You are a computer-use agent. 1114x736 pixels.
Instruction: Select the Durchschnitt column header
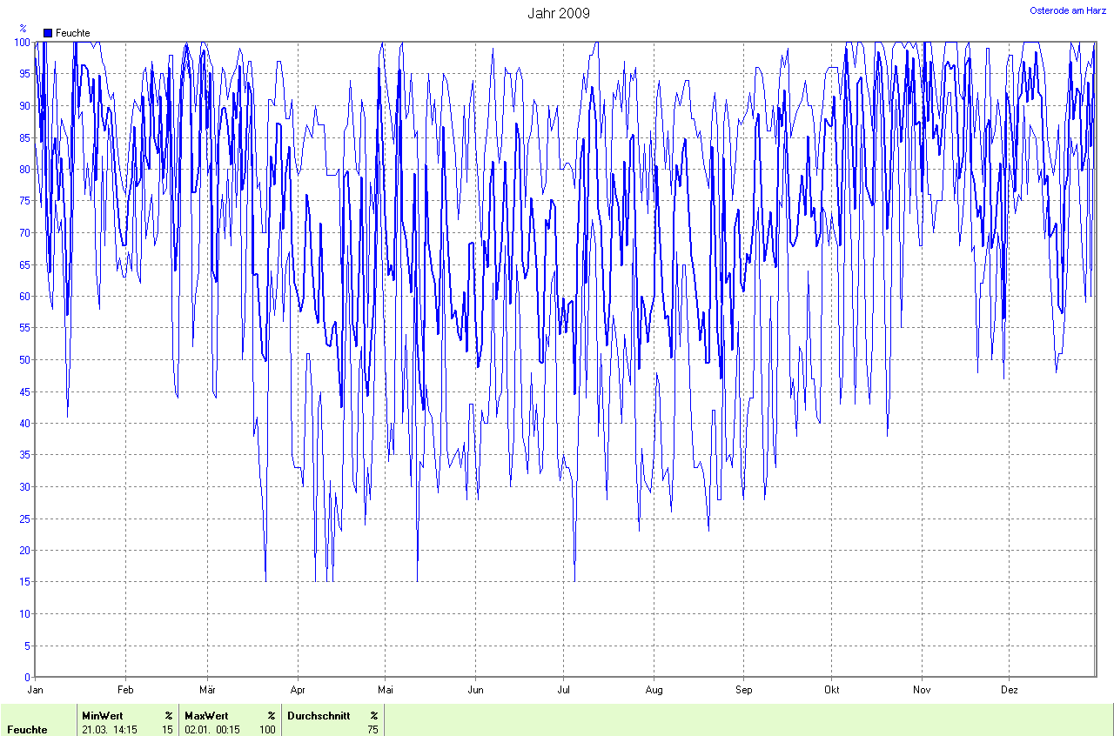coord(318,716)
